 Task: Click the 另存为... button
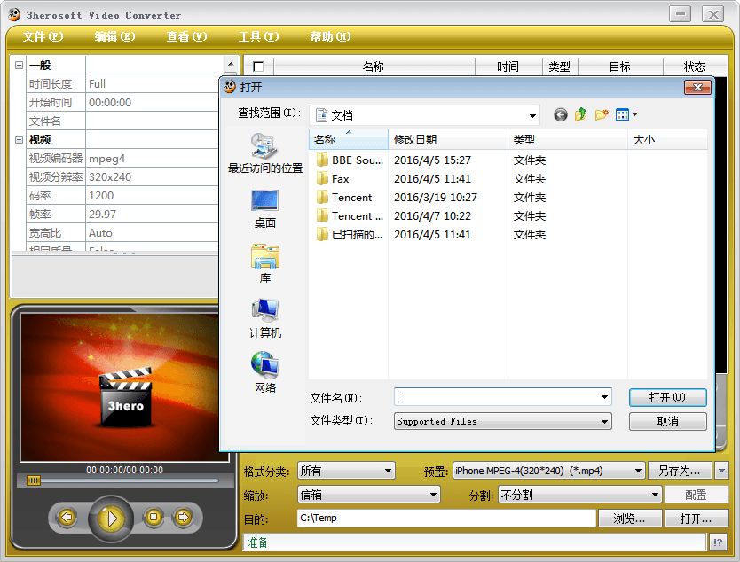click(x=680, y=471)
